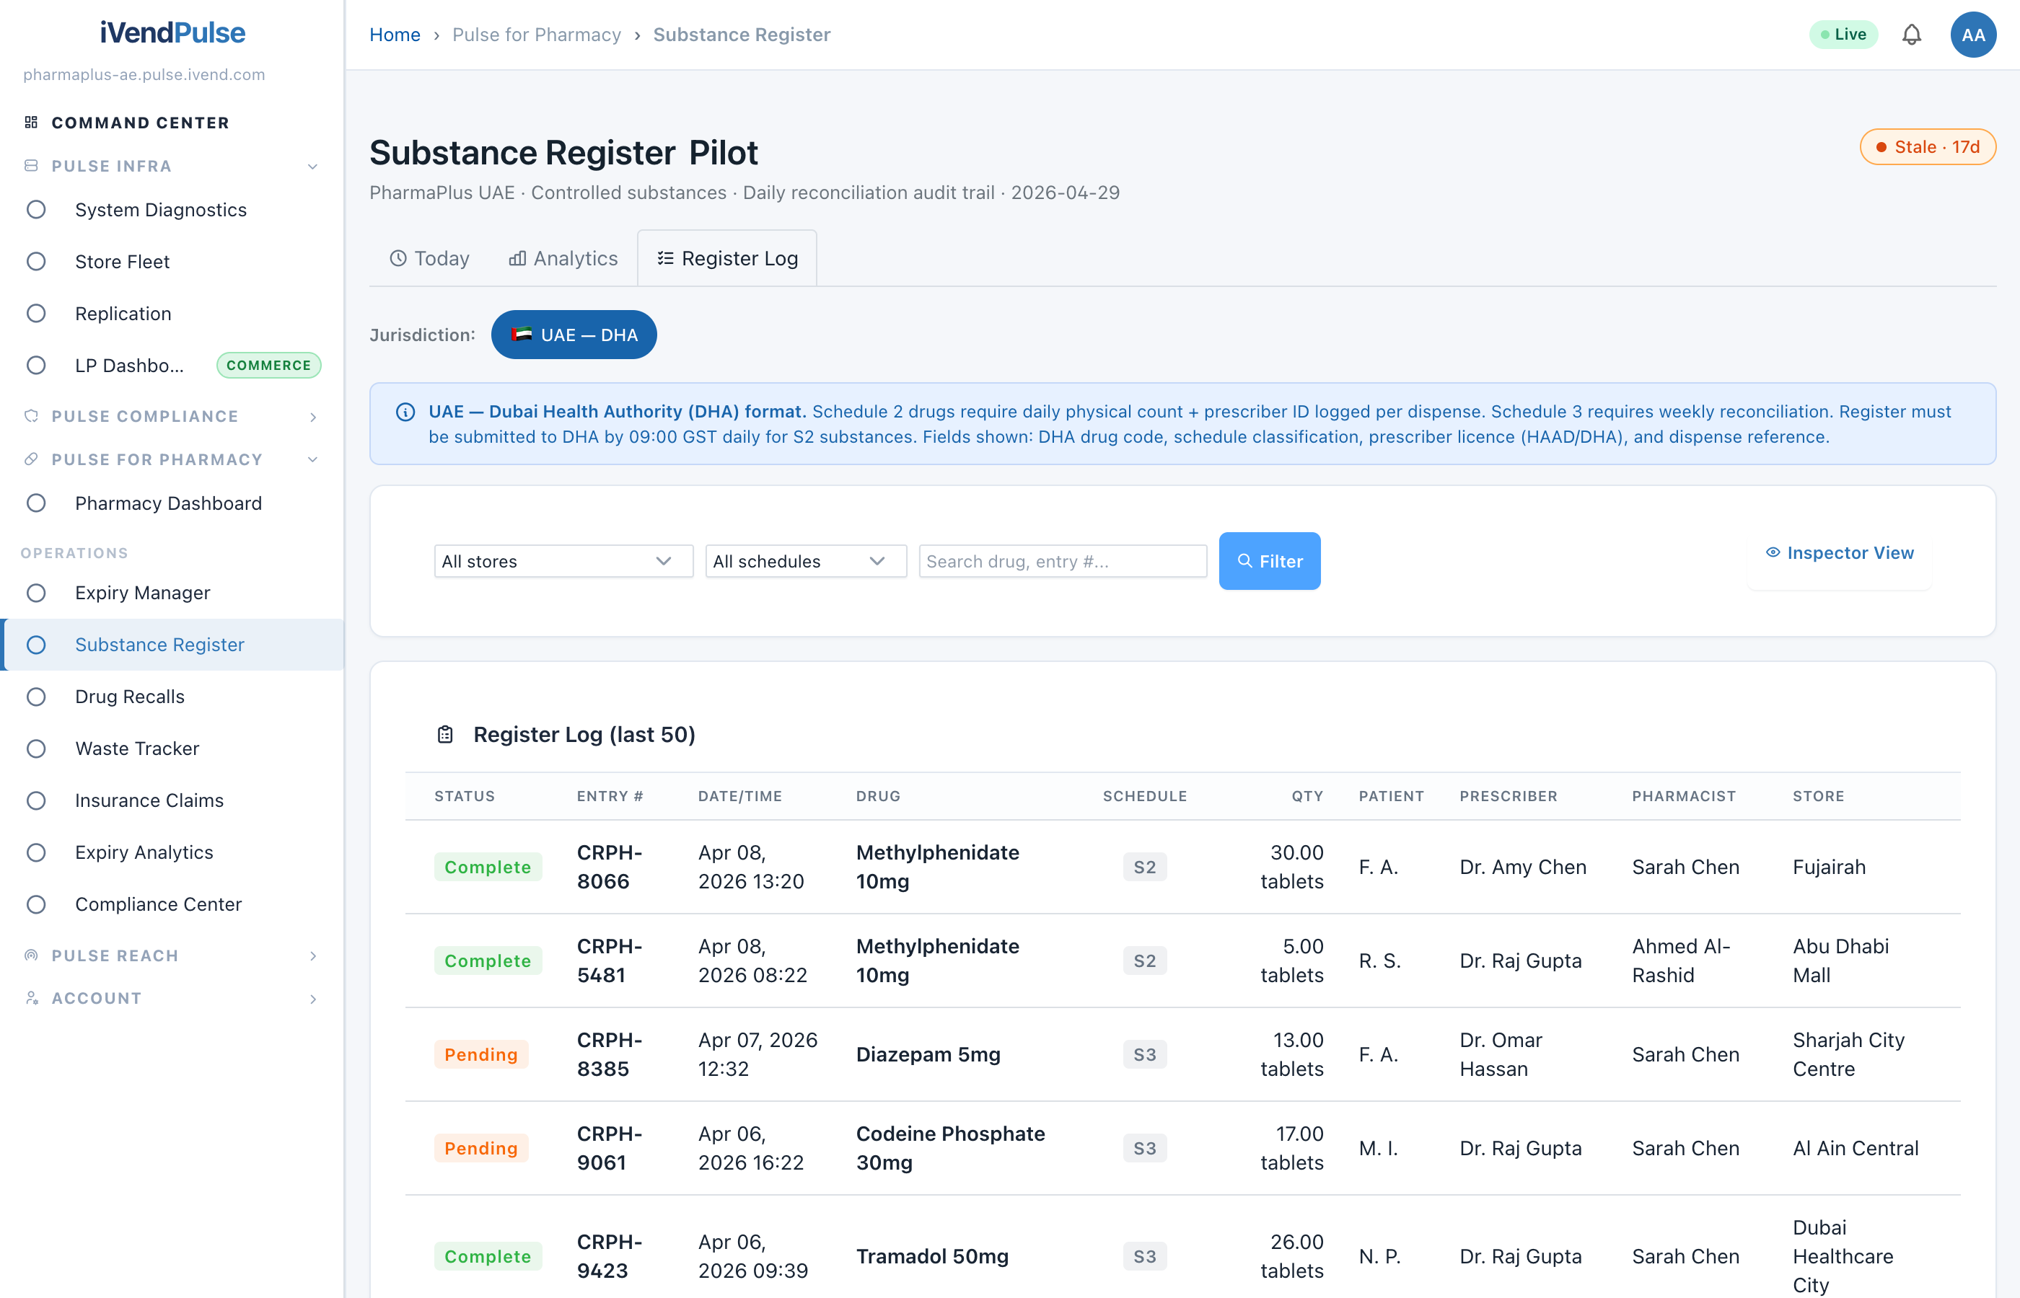Click the COMMERCE badge beside LP Dashboard

coord(268,365)
